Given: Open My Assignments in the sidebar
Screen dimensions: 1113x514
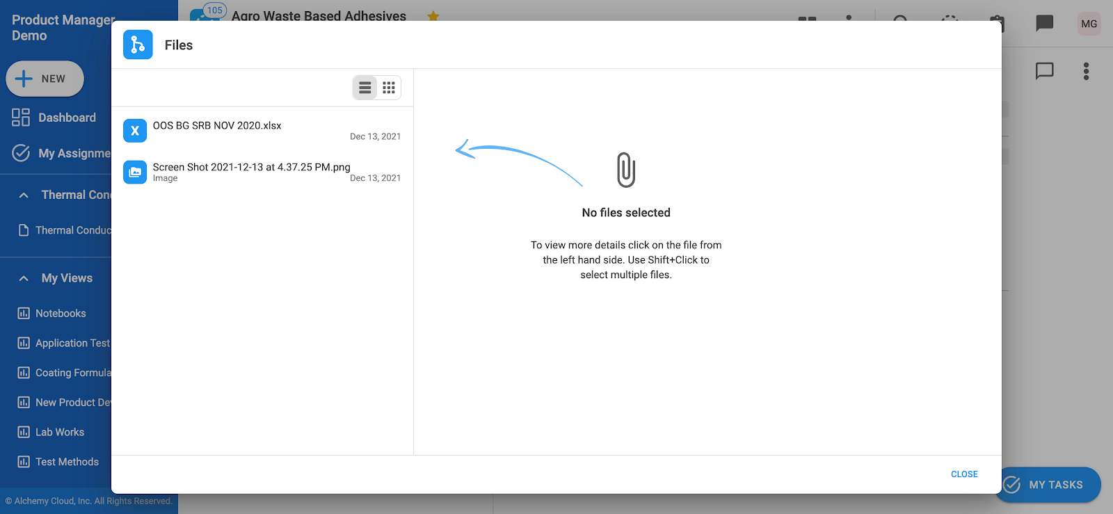Looking at the screenshot, I should click(74, 153).
